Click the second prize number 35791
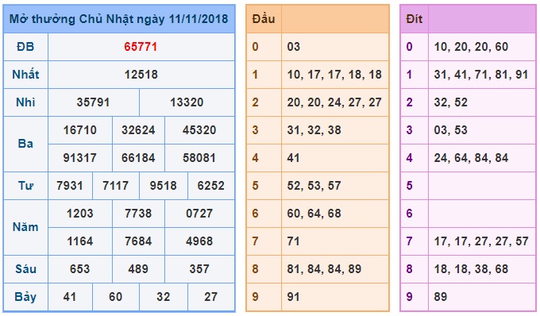The height and width of the screenshot is (316, 540). (93, 102)
